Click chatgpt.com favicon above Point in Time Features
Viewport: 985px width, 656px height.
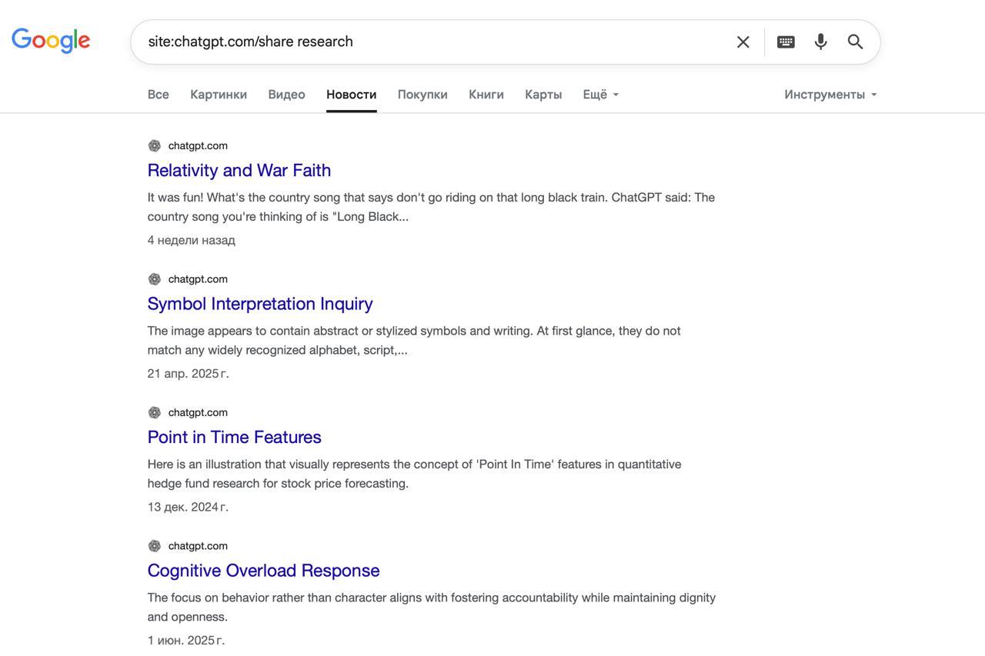tap(155, 412)
